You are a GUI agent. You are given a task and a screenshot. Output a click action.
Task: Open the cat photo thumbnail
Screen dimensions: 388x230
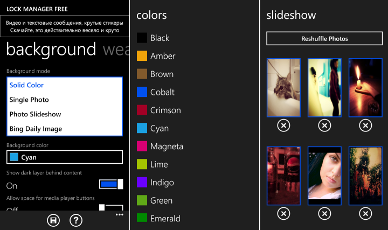click(283, 87)
